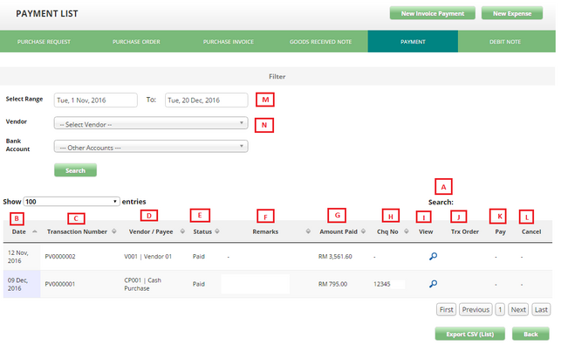
Task: Sort by Chq No arrow
Action: [407, 231]
